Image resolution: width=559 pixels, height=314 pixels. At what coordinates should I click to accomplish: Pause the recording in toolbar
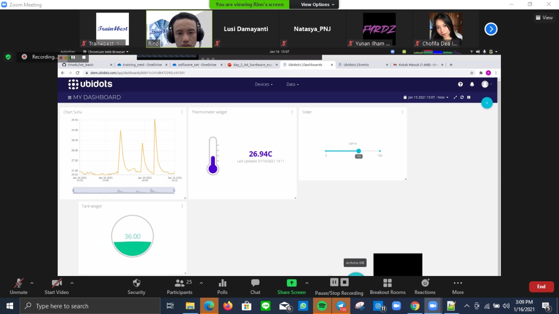tap(334, 282)
